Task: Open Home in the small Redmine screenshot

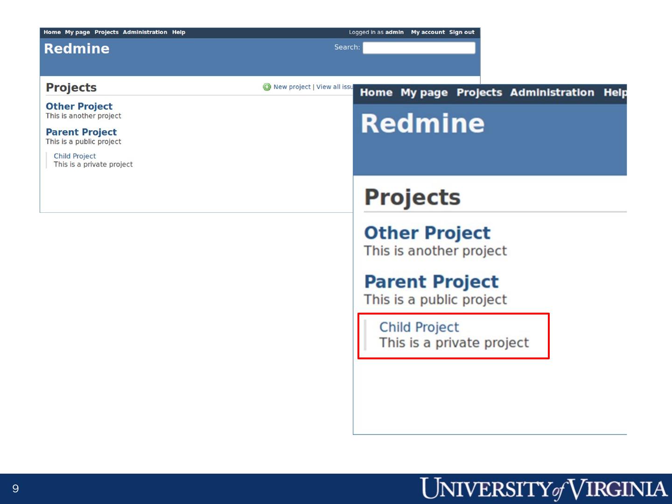Action: coord(52,32)
